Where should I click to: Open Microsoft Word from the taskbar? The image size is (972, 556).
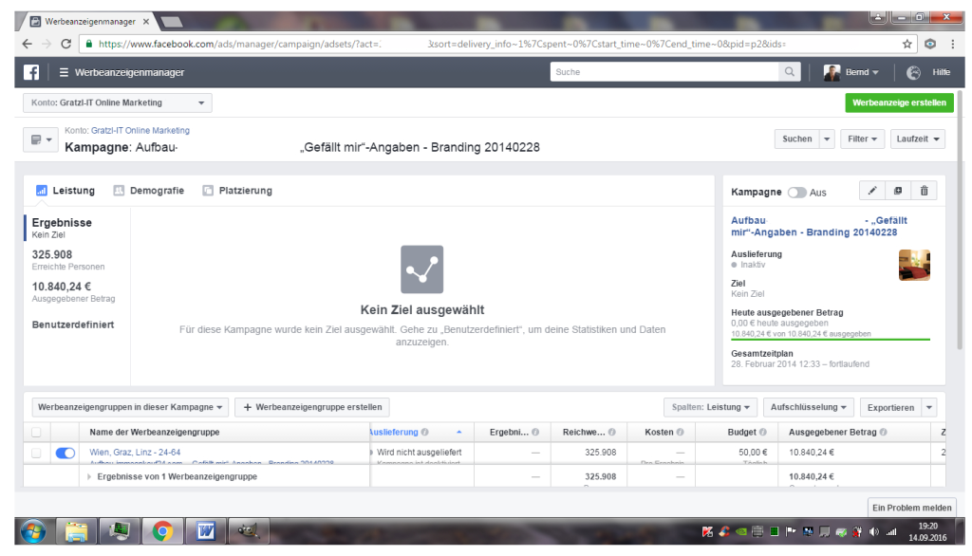205,532
